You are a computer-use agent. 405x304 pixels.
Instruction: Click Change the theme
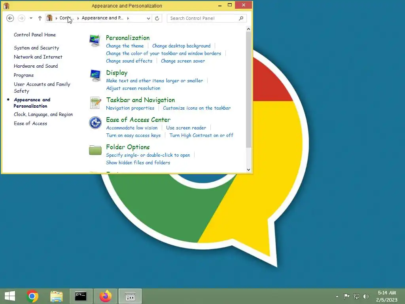pyautogui.click(x=125, y=46)
